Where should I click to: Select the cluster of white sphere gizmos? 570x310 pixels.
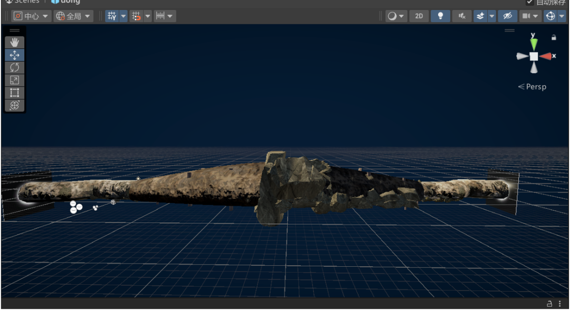point(76,207)
